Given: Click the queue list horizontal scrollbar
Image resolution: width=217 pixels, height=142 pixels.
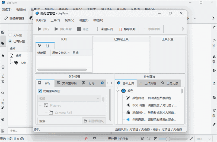Looking at the screenshot, I should 62,70.
